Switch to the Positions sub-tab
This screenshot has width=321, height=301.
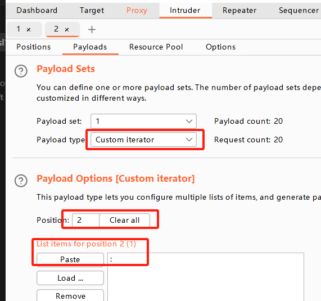click(33, 47)
